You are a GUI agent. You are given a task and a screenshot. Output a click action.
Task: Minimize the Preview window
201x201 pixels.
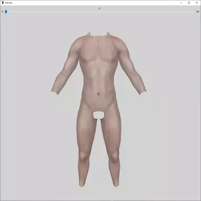tap(181, 3)
